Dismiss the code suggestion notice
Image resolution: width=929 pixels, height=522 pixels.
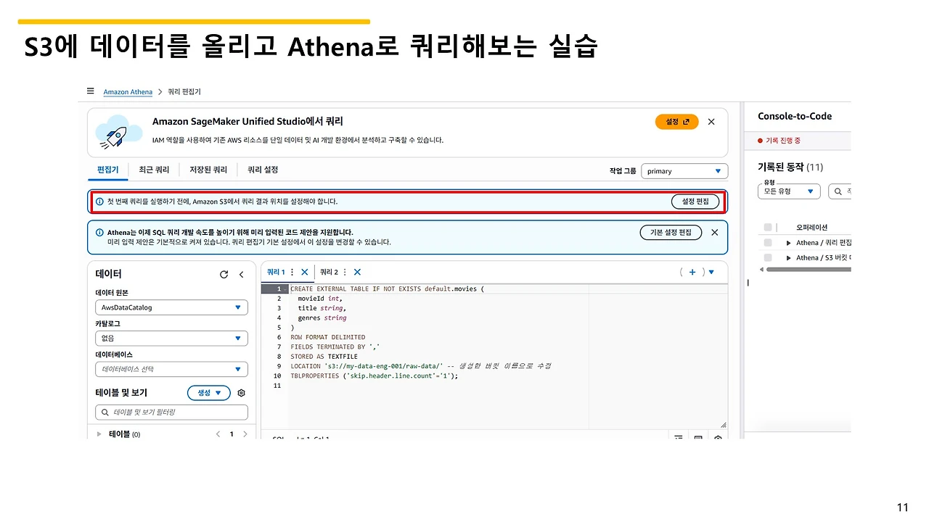715,233
